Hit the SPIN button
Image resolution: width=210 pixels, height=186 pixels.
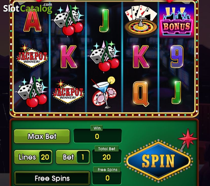pyautogui.click(x=158, y=161)
